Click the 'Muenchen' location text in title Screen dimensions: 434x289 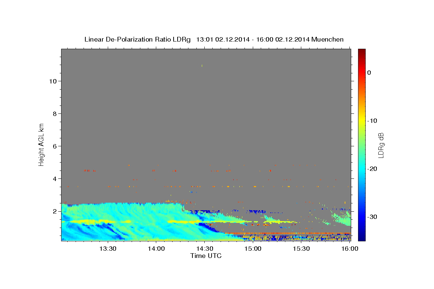327,39
